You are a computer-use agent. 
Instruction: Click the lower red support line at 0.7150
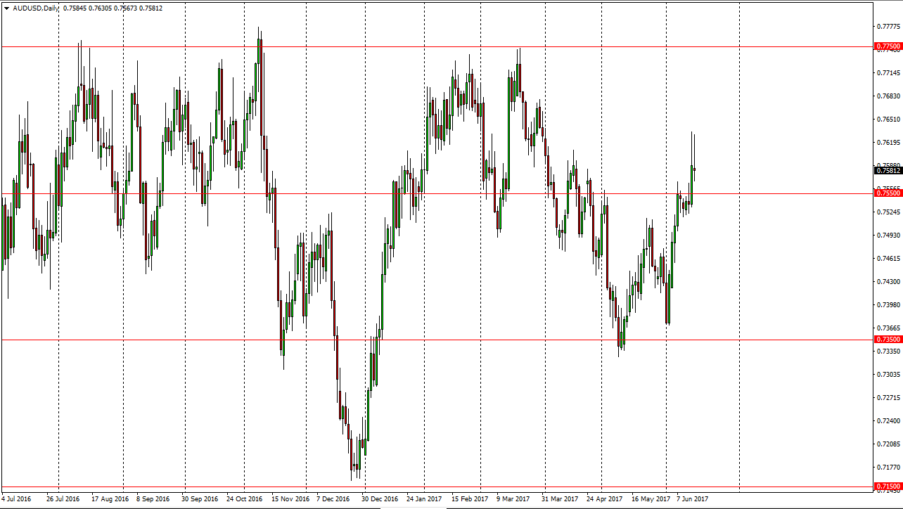422,485
